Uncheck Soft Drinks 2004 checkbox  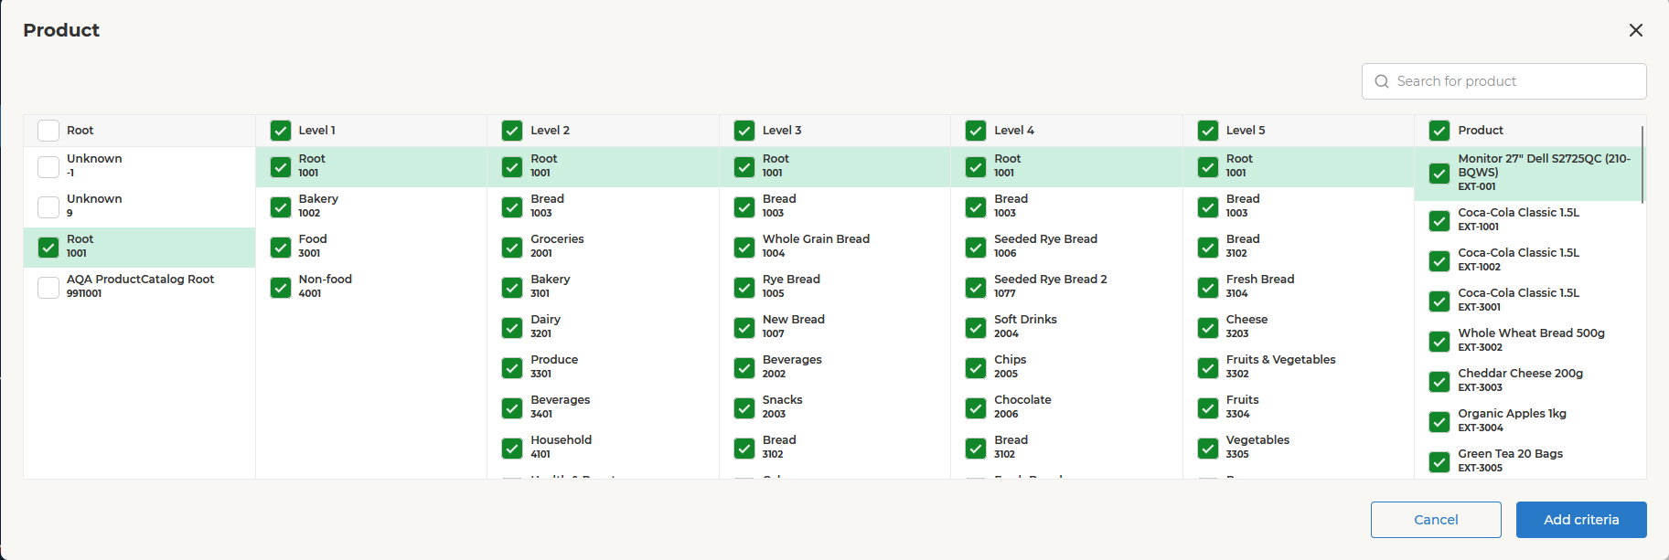[976, 328]
